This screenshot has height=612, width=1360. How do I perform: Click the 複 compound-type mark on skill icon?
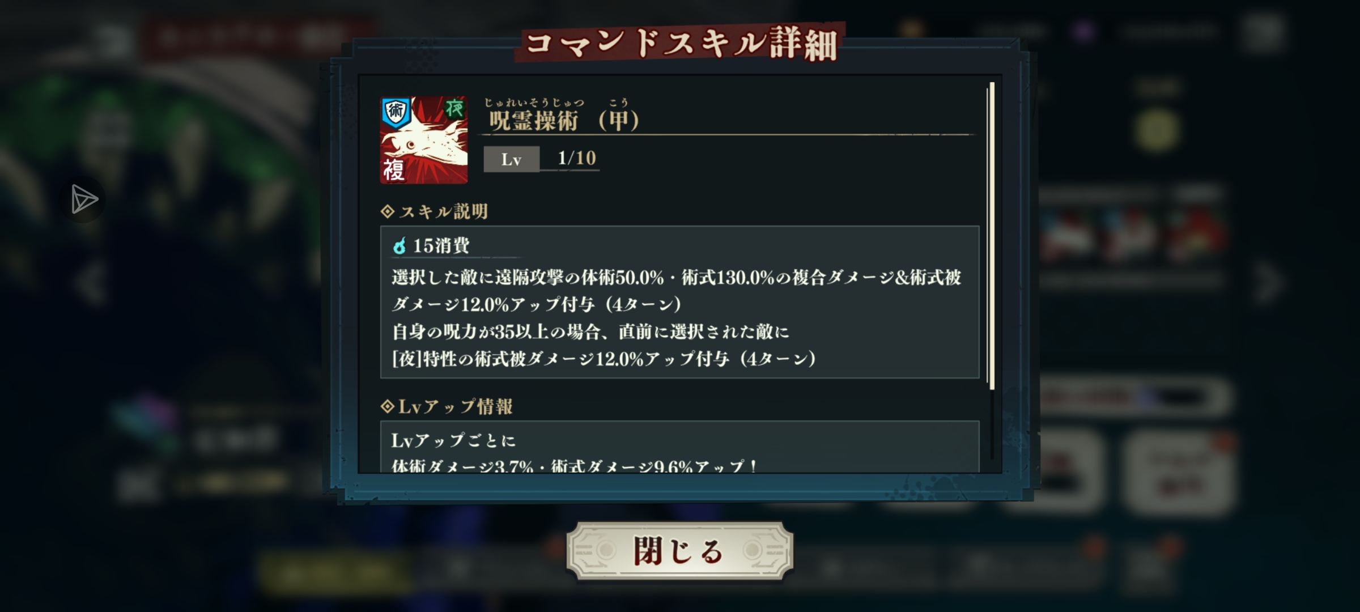click(394, 169)
